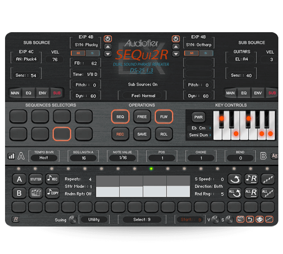Click the A button beside STUTTER
283x254 pixels.
pyautogui.click(x=19, y=179)
